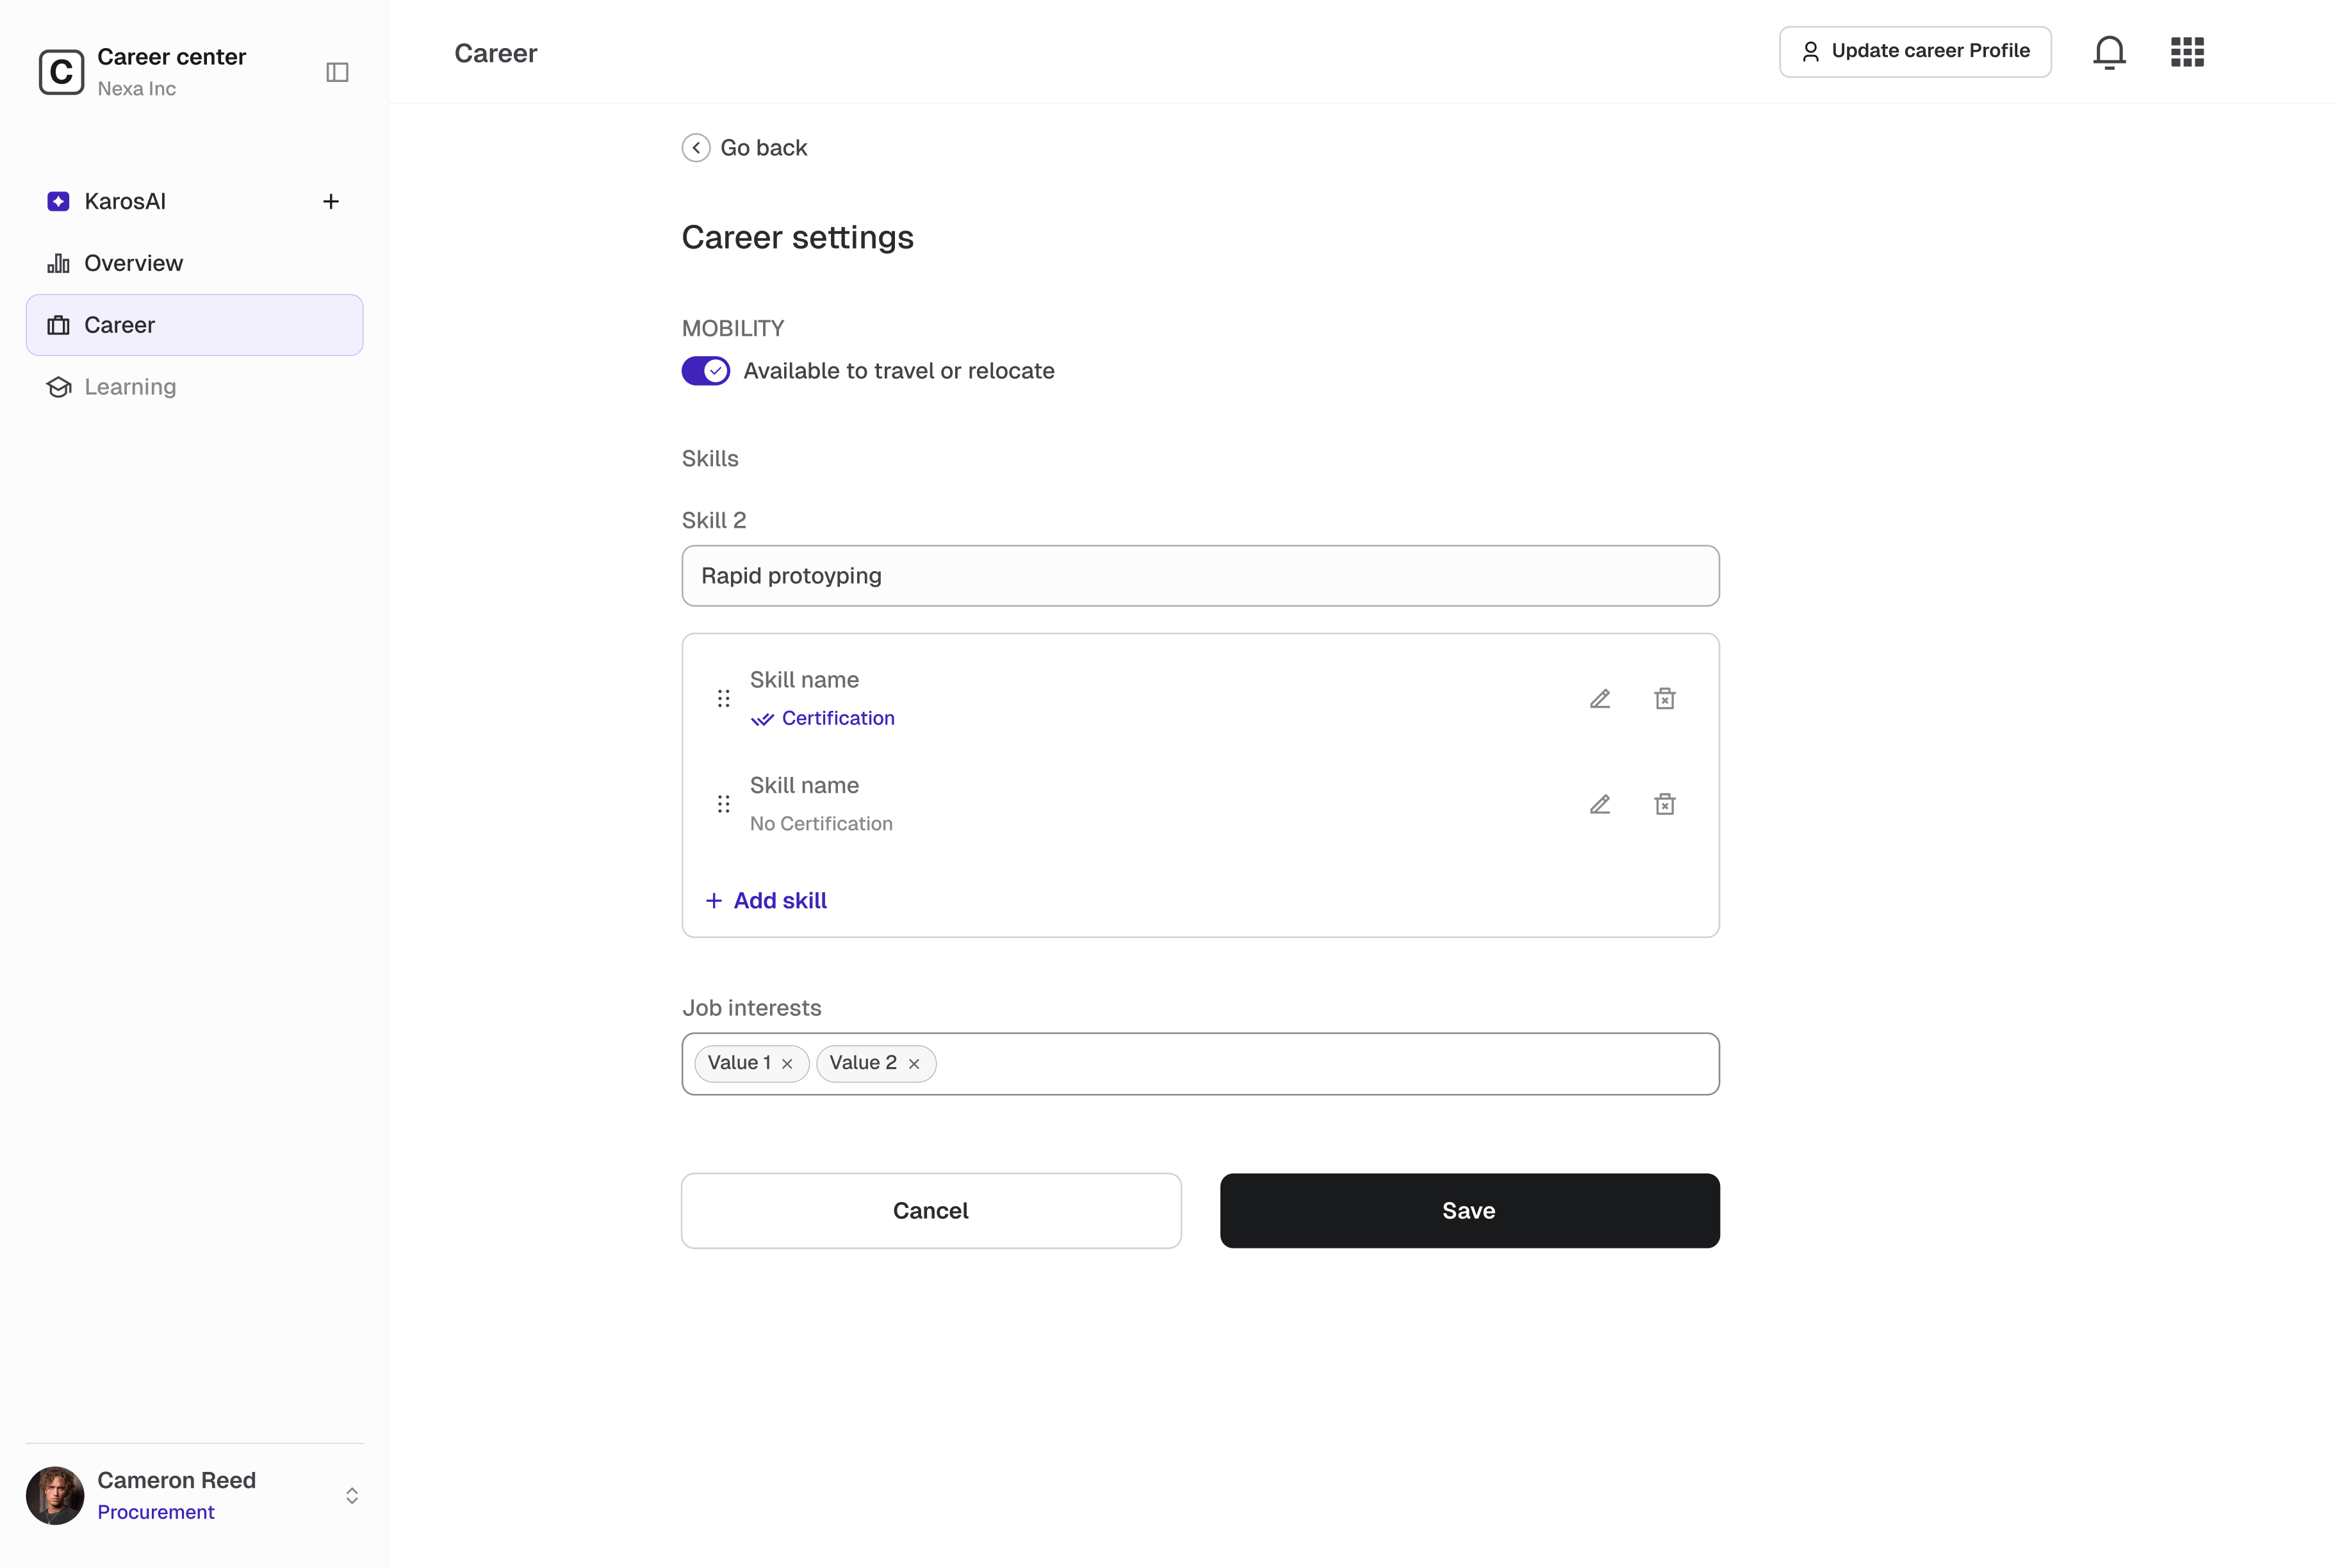Select the Career sidebar item
The height and width of the screenshot is (1568, 2337).
pyautogui.click(x=194, y=325)
